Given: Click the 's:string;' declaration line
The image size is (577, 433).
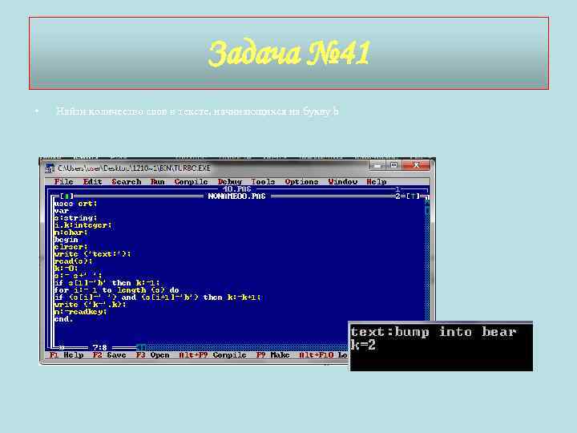Looking at the screenshot, I should (x=75, y=217).
